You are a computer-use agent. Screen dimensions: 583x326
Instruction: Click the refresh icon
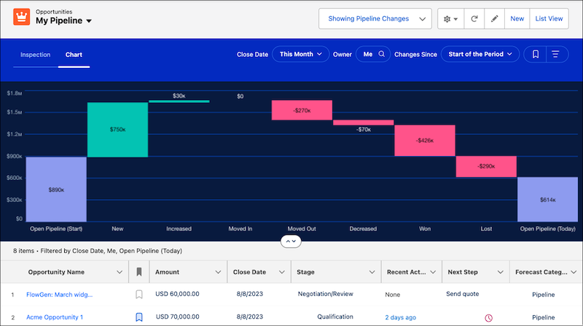475,19
